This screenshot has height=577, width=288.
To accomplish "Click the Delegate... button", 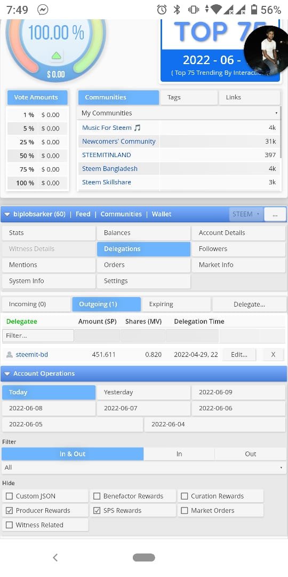I will point(249,305).
